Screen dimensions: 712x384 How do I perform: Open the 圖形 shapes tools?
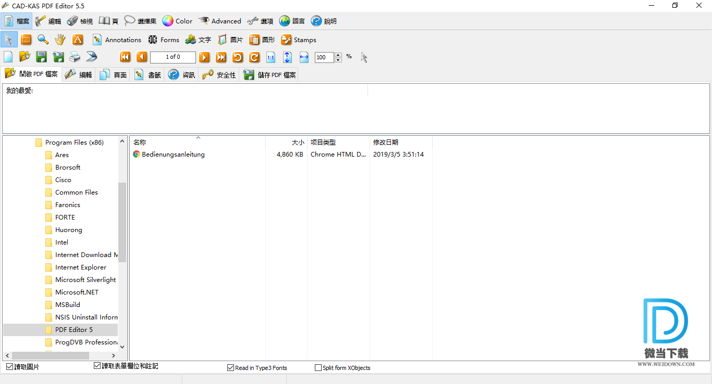262,40
